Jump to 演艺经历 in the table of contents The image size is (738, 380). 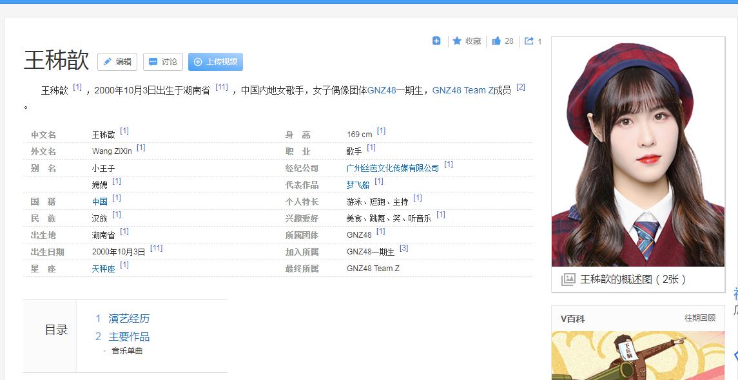(x=129, y=318)
